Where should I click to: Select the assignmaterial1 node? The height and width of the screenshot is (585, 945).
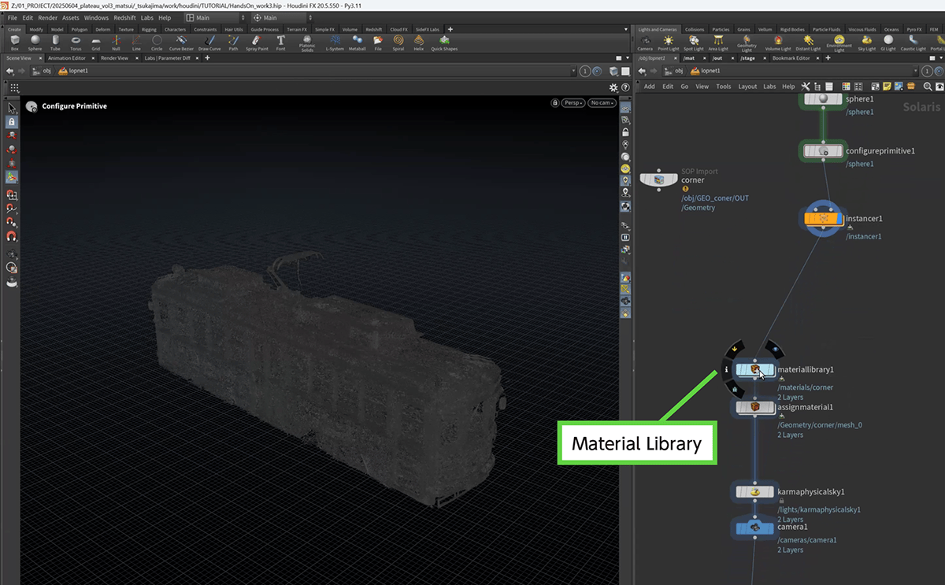(x=754, y=408)
